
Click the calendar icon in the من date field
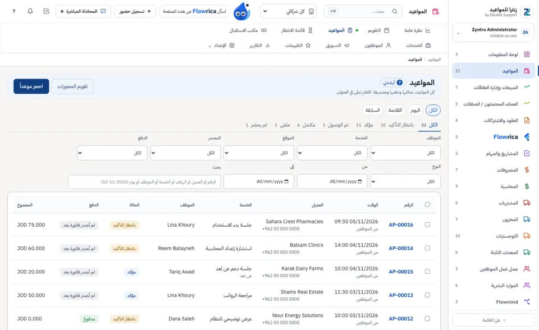[359, 181]
